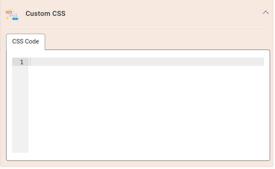Click the upward arrow at panel top-right

[x=266, y=13]
